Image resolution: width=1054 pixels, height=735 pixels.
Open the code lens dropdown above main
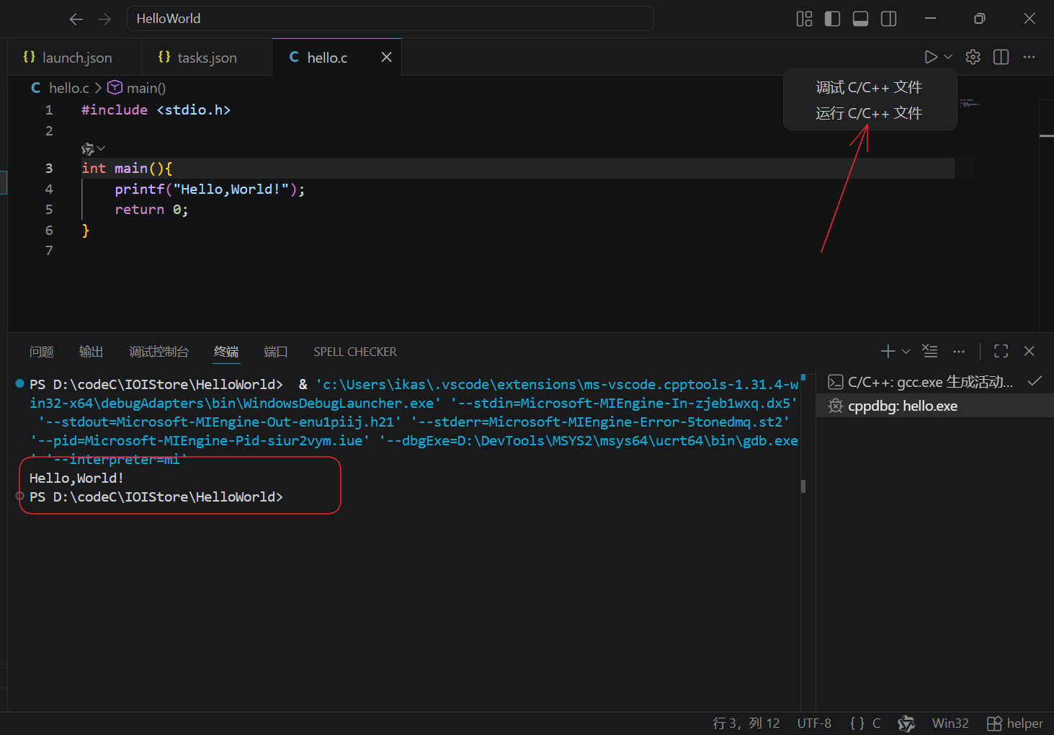94,149
